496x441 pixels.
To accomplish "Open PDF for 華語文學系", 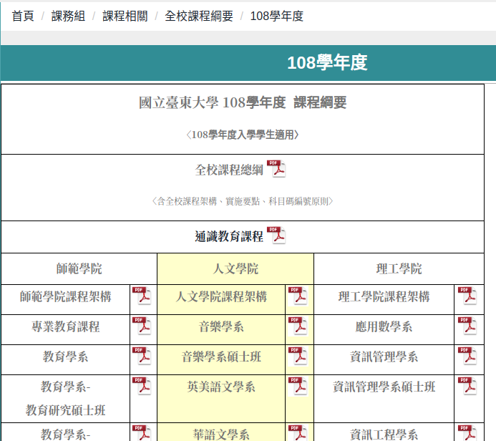I will (298, 433).
